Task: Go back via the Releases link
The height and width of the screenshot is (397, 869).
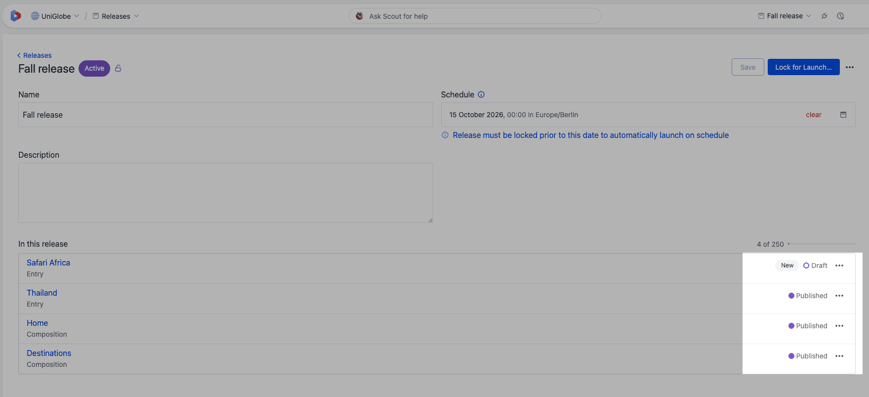Action: pos(35,55)
